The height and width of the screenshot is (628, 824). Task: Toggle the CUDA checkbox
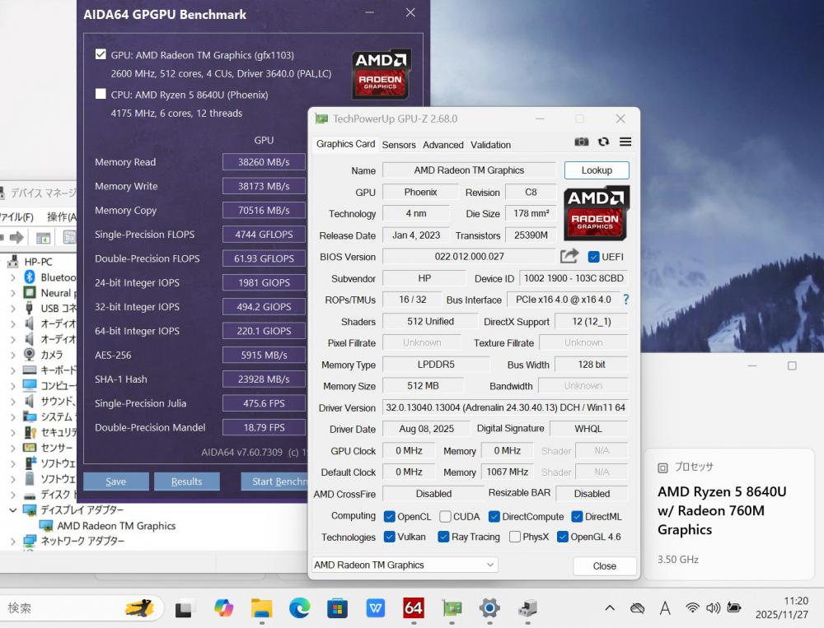(445, 516)
